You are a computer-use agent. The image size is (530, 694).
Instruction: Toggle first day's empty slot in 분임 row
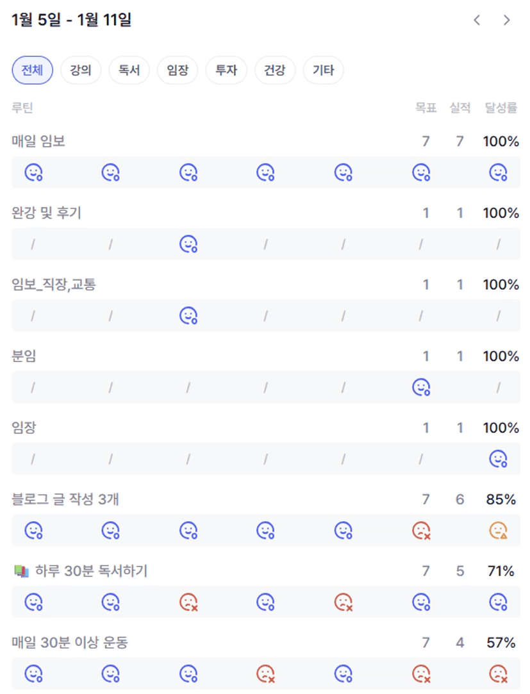(33, 387)
